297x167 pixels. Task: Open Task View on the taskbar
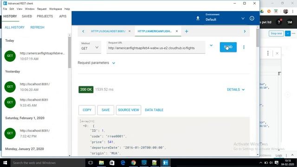point(90,163)
